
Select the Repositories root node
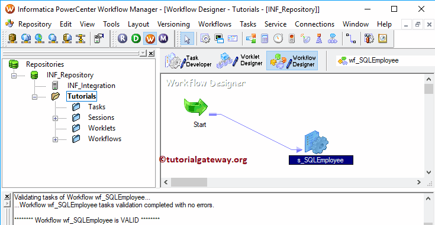(45, 64)
